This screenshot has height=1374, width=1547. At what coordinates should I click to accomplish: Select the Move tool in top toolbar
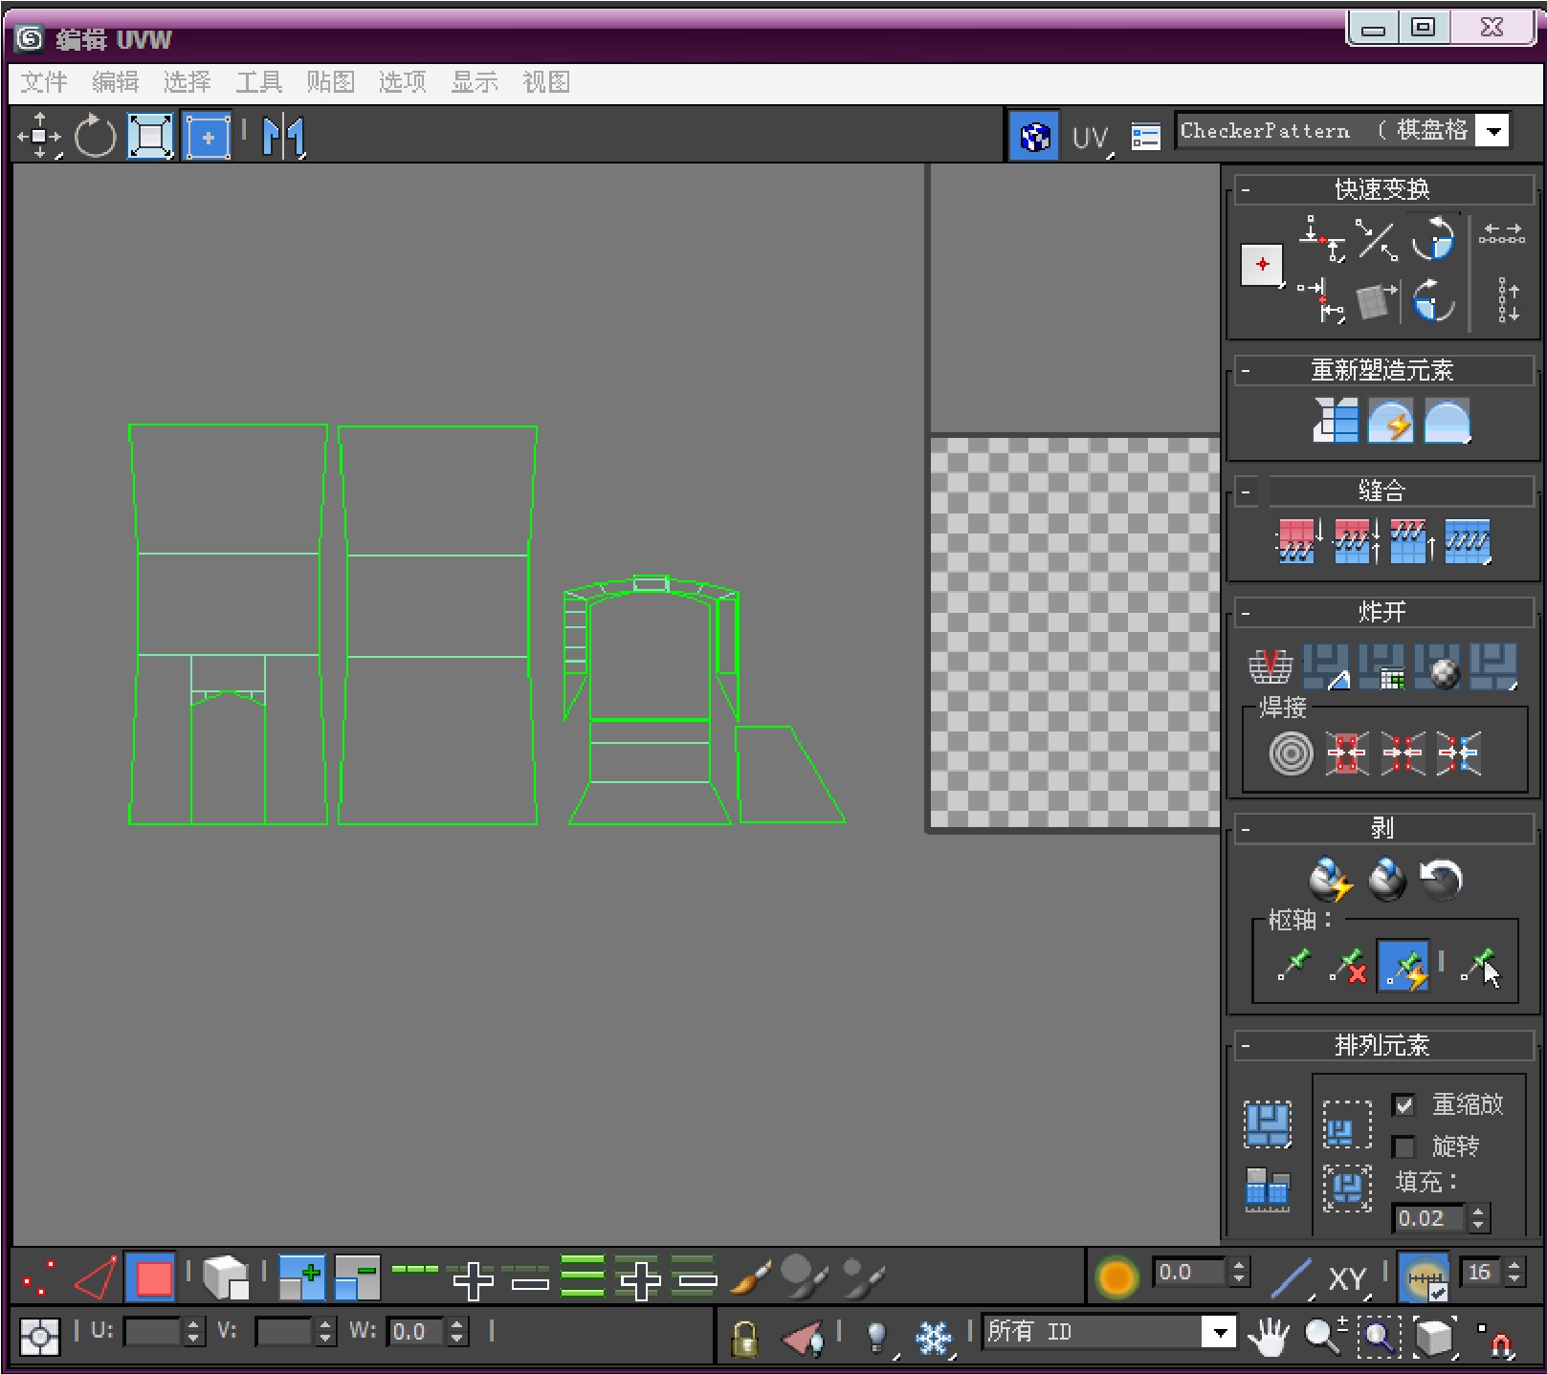pos(39,136)
